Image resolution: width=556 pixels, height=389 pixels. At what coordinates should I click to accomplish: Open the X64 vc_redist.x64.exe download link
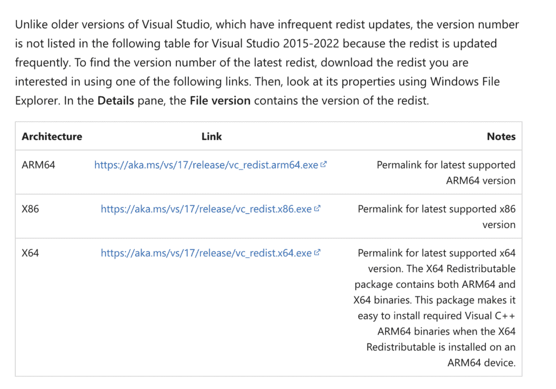coord(206,253)
